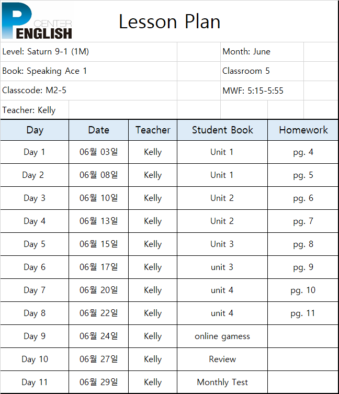Select the Homework column header

pyautogui.click(x=303, y=130)
